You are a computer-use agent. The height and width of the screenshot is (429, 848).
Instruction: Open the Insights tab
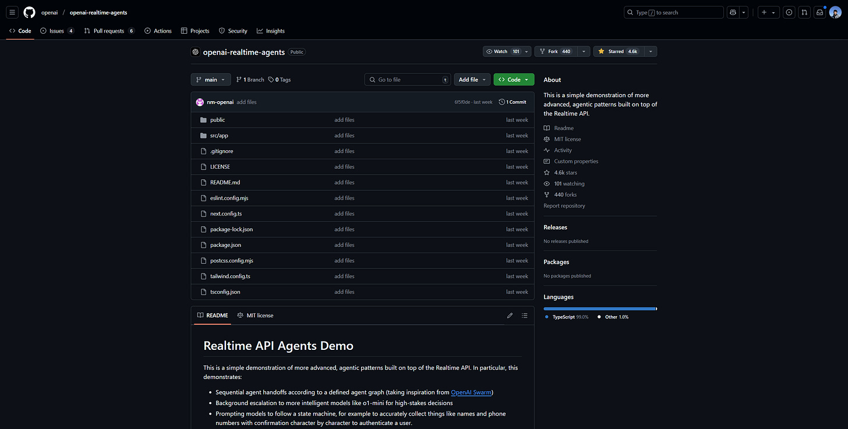[x=271, y=31]
